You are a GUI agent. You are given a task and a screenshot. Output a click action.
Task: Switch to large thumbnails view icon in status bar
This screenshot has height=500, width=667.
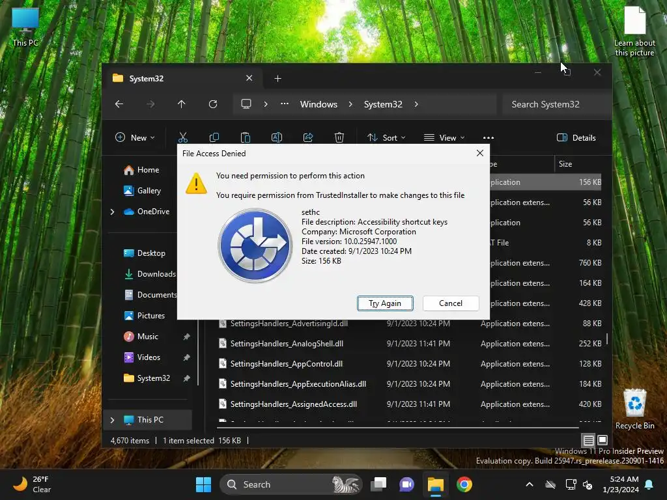[x=603, y=440]
